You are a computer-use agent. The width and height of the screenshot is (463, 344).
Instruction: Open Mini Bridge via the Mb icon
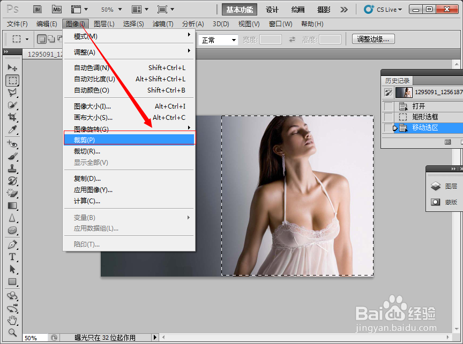click(56, 9)
